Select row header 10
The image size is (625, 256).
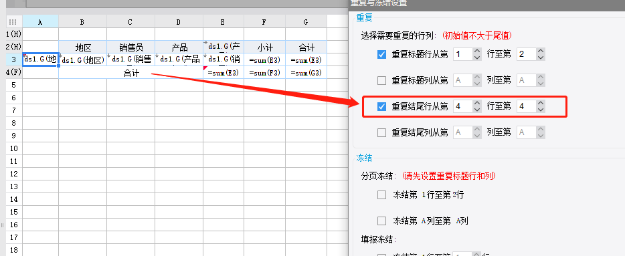click(x=14, y=148)
